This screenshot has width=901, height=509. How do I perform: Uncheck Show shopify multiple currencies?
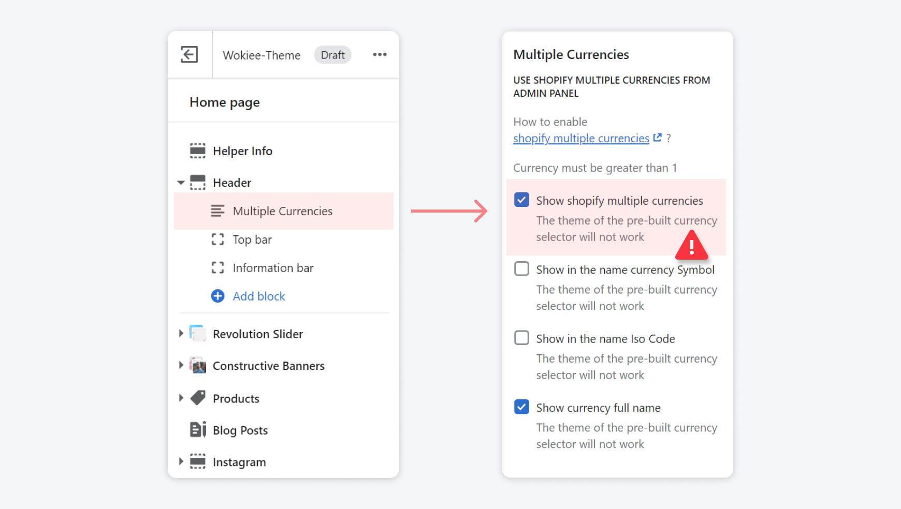pos(521,200)
